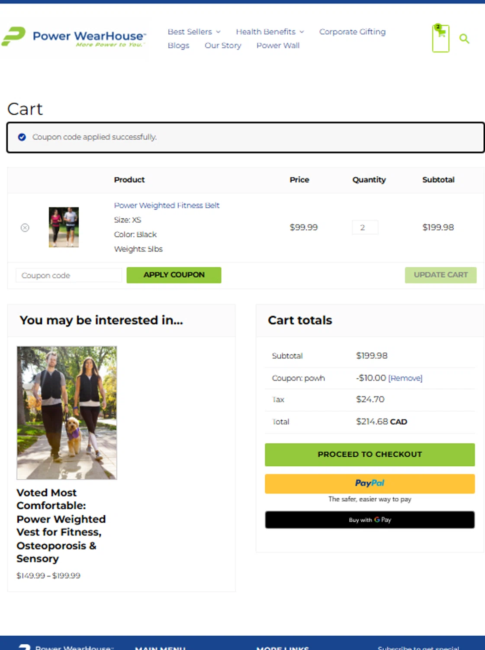Expand the Health Benefits menu
Viewport: 485px width, 650px height.
[270, 32]
